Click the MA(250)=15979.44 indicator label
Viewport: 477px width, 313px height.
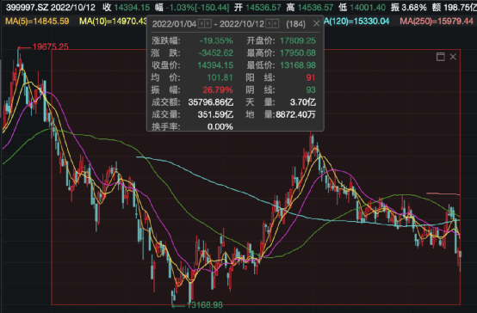437,21
